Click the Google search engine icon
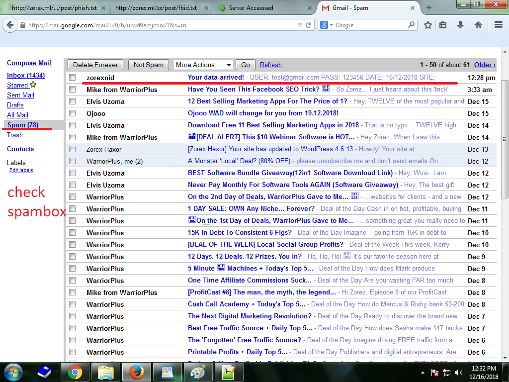 coord(324,25)
